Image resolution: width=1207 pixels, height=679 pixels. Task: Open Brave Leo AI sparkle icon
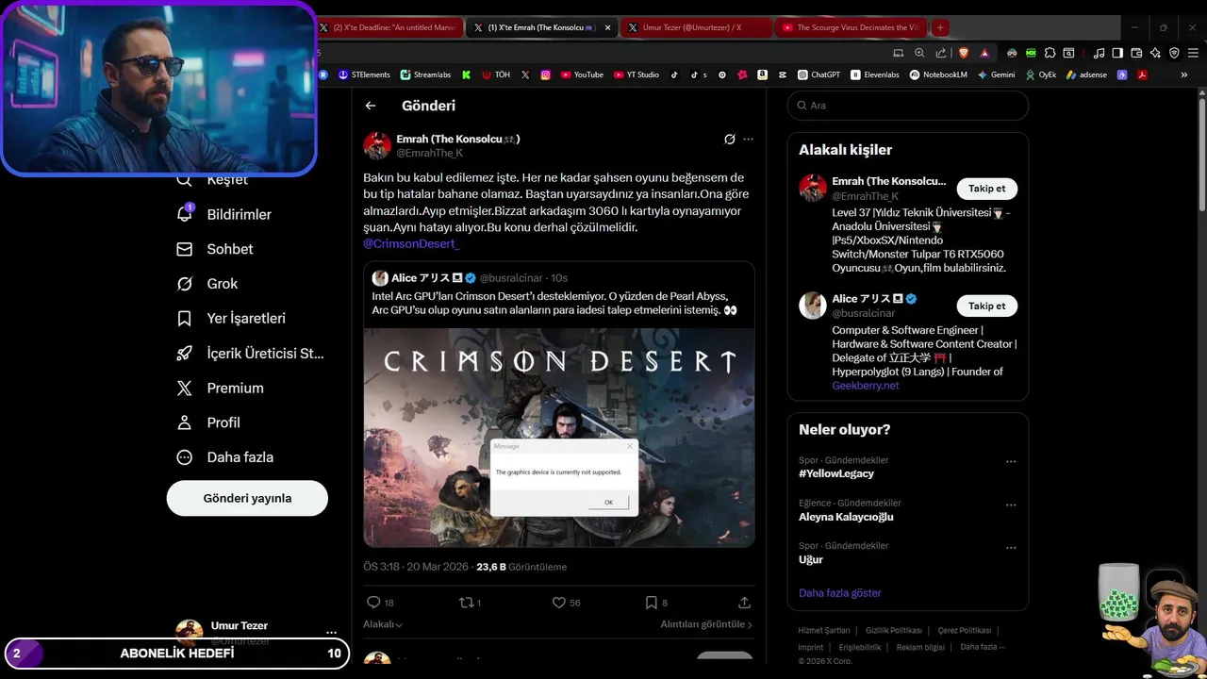coord(1155,53)
